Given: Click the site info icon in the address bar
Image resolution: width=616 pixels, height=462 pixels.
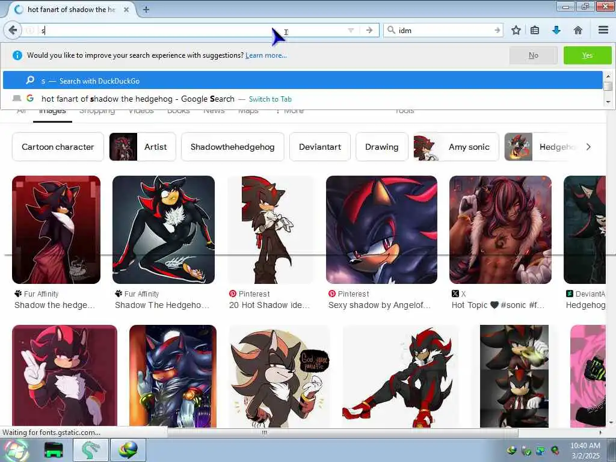Looking at the screenshot, I should coord(30,30).
